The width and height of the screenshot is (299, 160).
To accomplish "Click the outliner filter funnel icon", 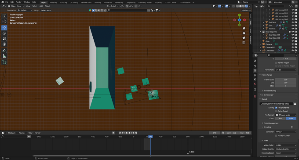I will [x=291, y=6].
